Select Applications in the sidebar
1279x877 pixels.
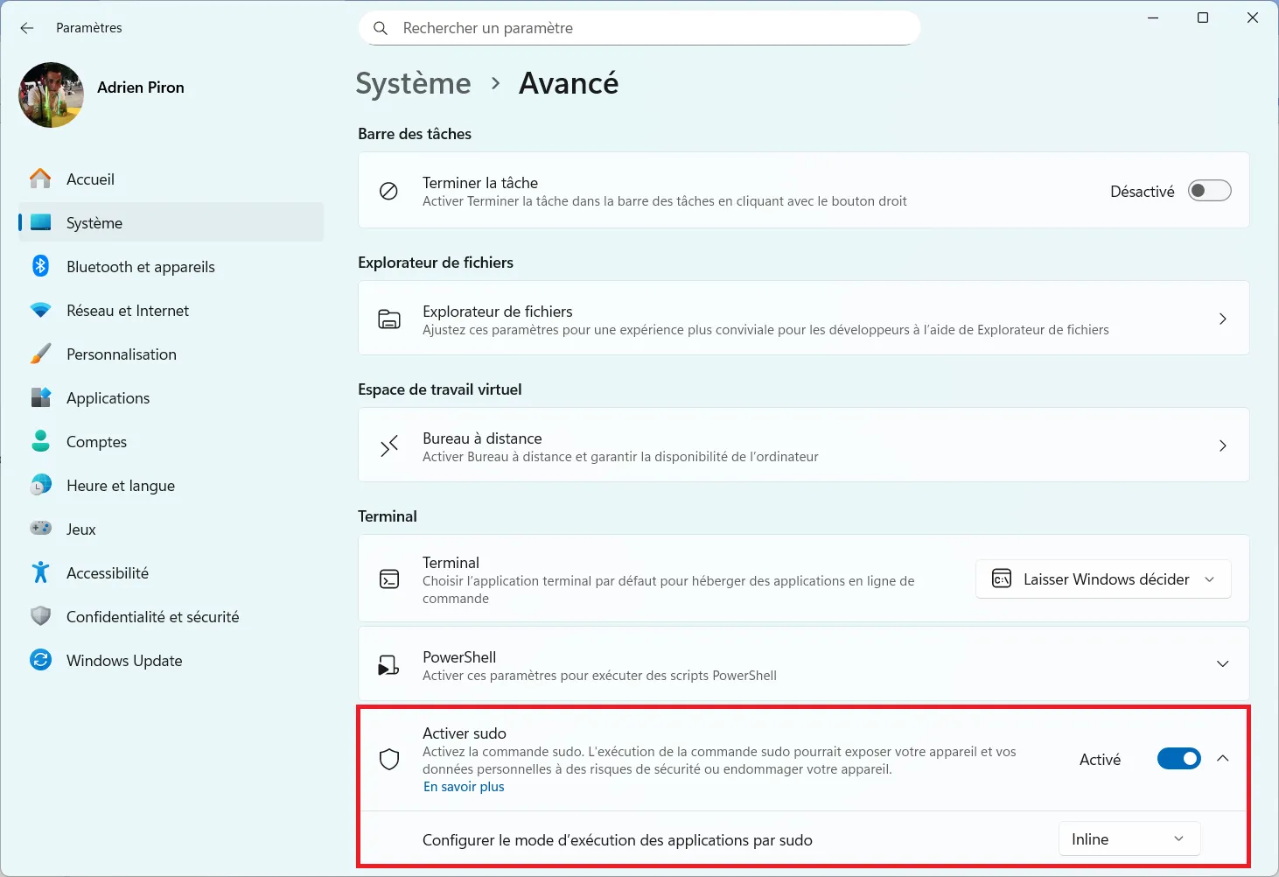point(107,397)
